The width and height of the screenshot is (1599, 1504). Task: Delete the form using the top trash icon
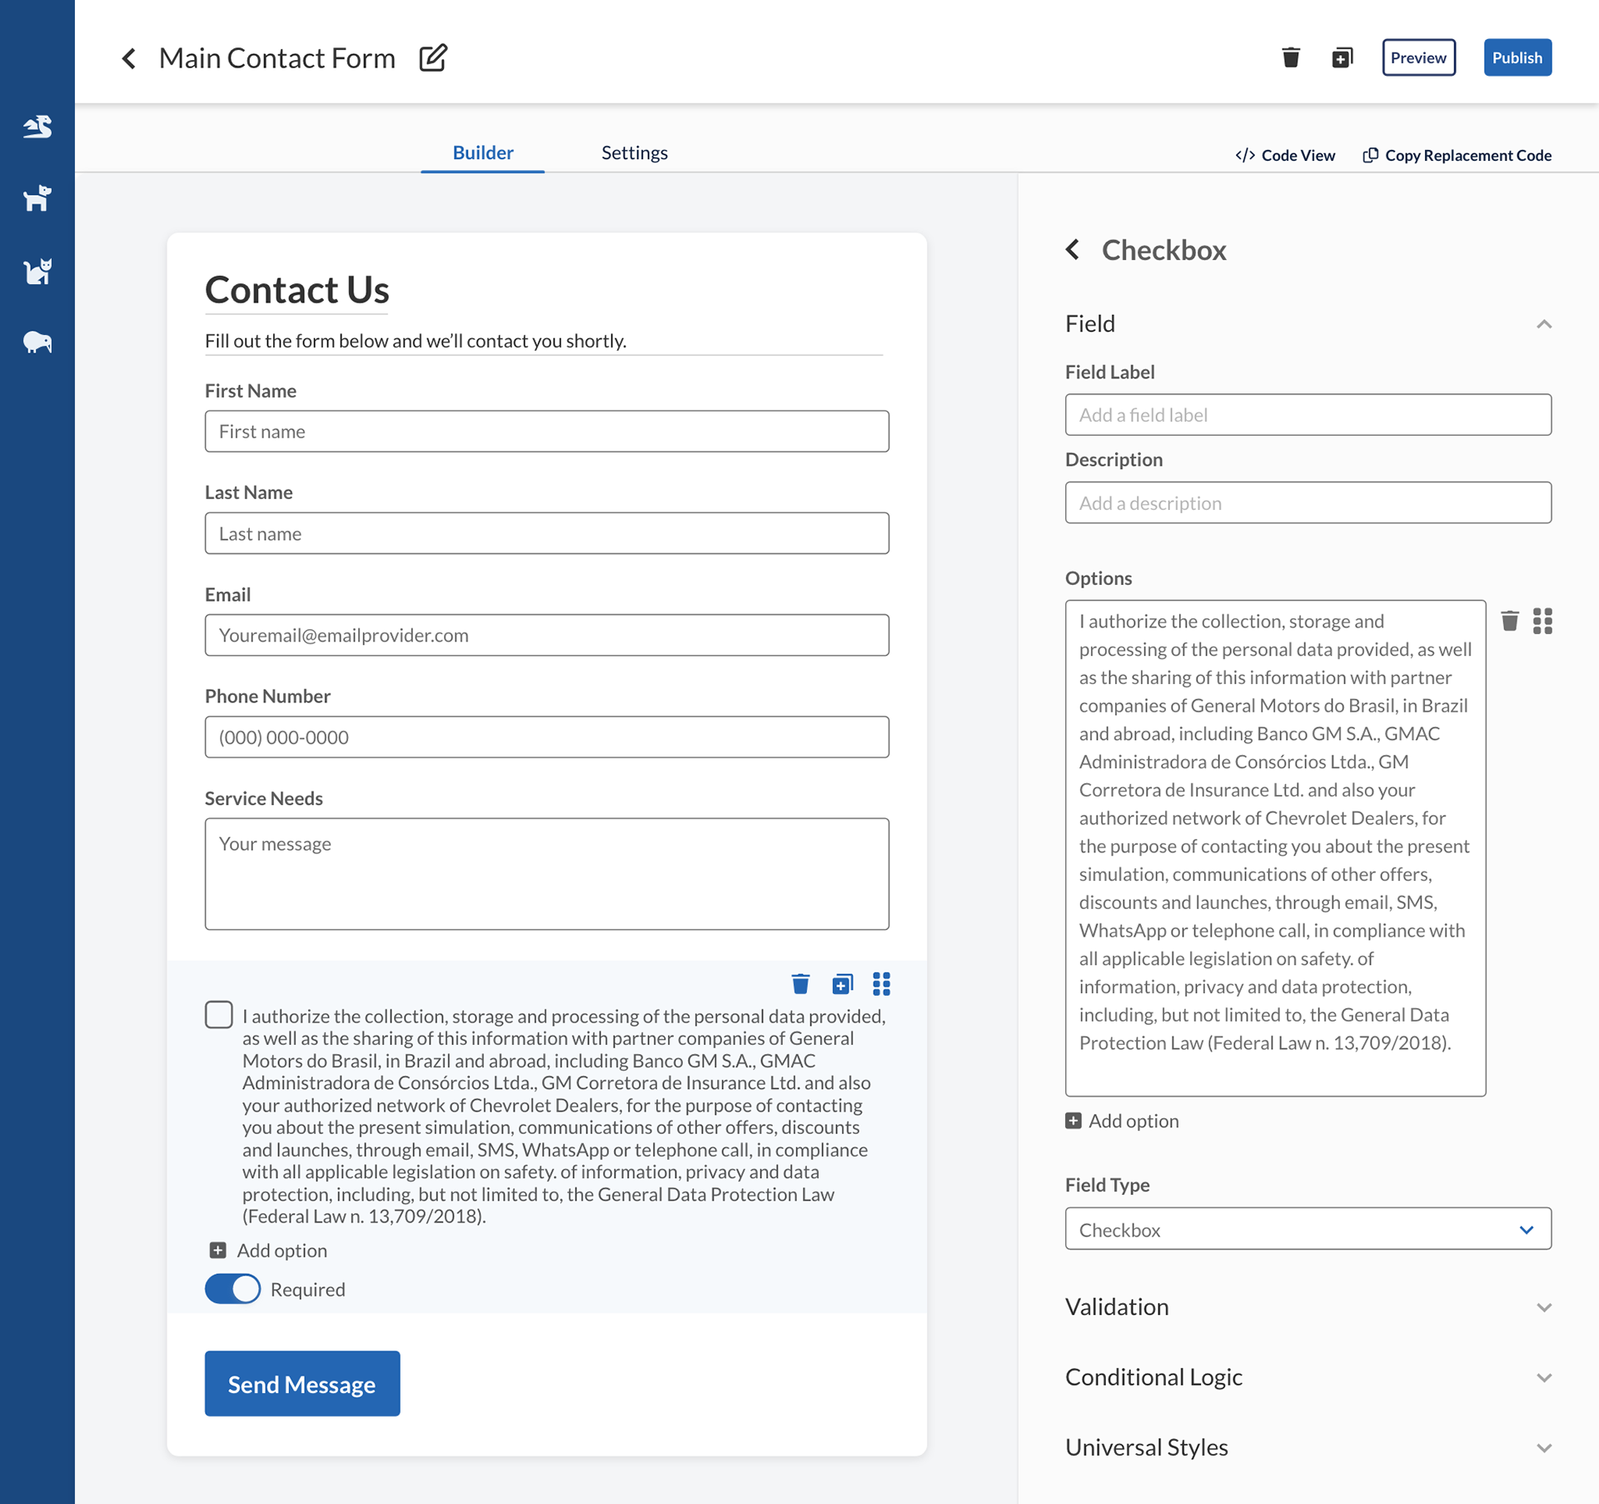pos(1291,57)
